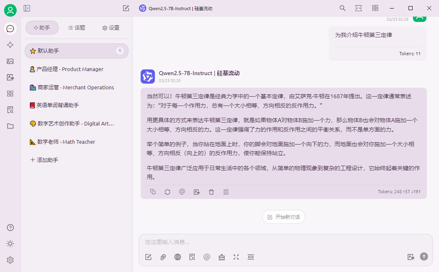Viewport: 439px width, 272px height.
Task: Open the message more-options menu
Action: (x=226, y=192)
